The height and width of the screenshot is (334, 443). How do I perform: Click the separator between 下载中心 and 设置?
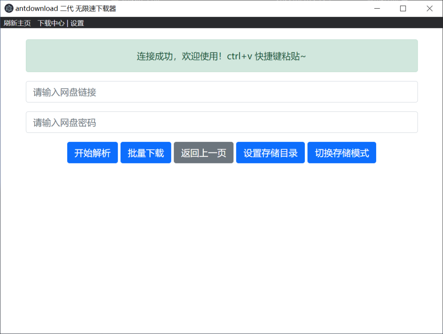click(67, 23)
